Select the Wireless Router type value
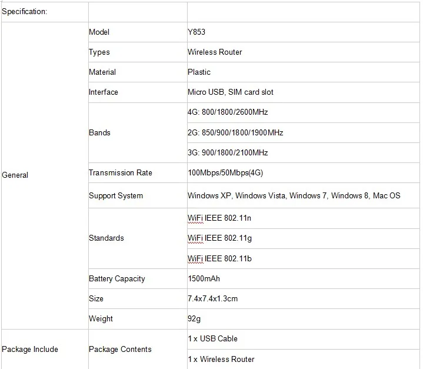The height and width of the screenshot is (369, 423). [x=215, y=52]
